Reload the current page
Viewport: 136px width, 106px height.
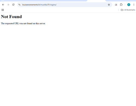point(13,5)
